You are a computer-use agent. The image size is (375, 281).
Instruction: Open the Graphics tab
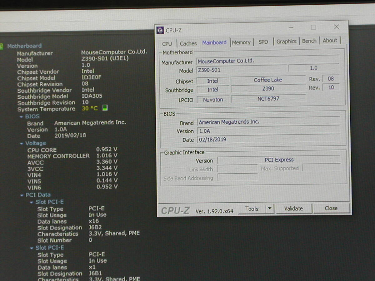click(x=286, y=41)
